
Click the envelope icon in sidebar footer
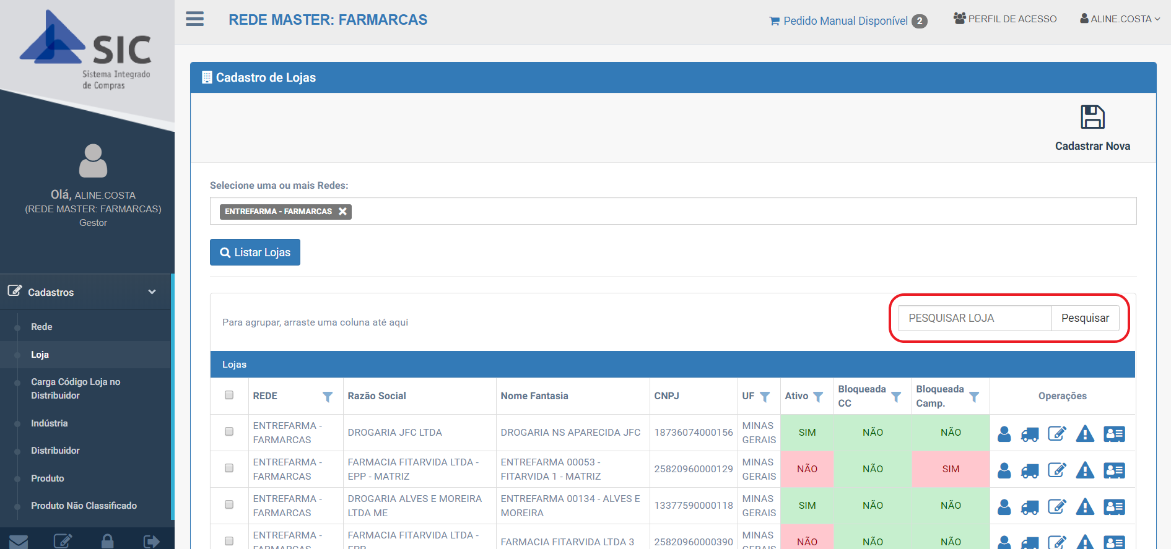click(19, 542)
